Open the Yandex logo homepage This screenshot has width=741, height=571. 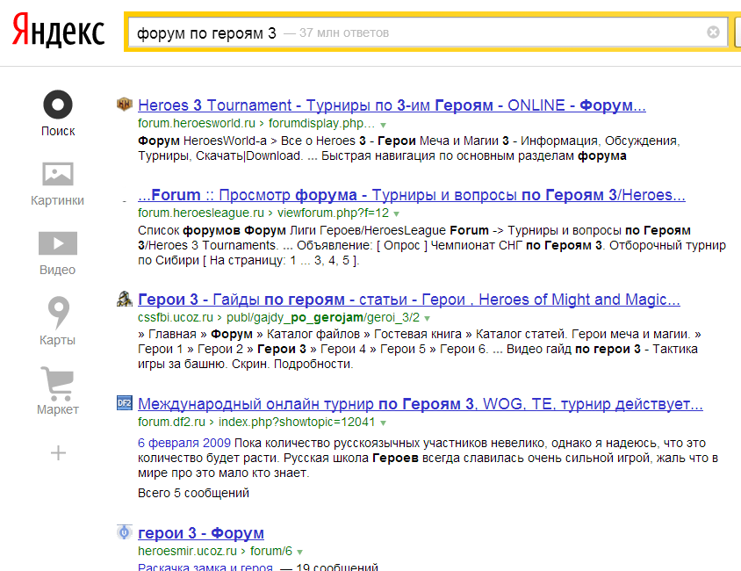pos(58,30)
